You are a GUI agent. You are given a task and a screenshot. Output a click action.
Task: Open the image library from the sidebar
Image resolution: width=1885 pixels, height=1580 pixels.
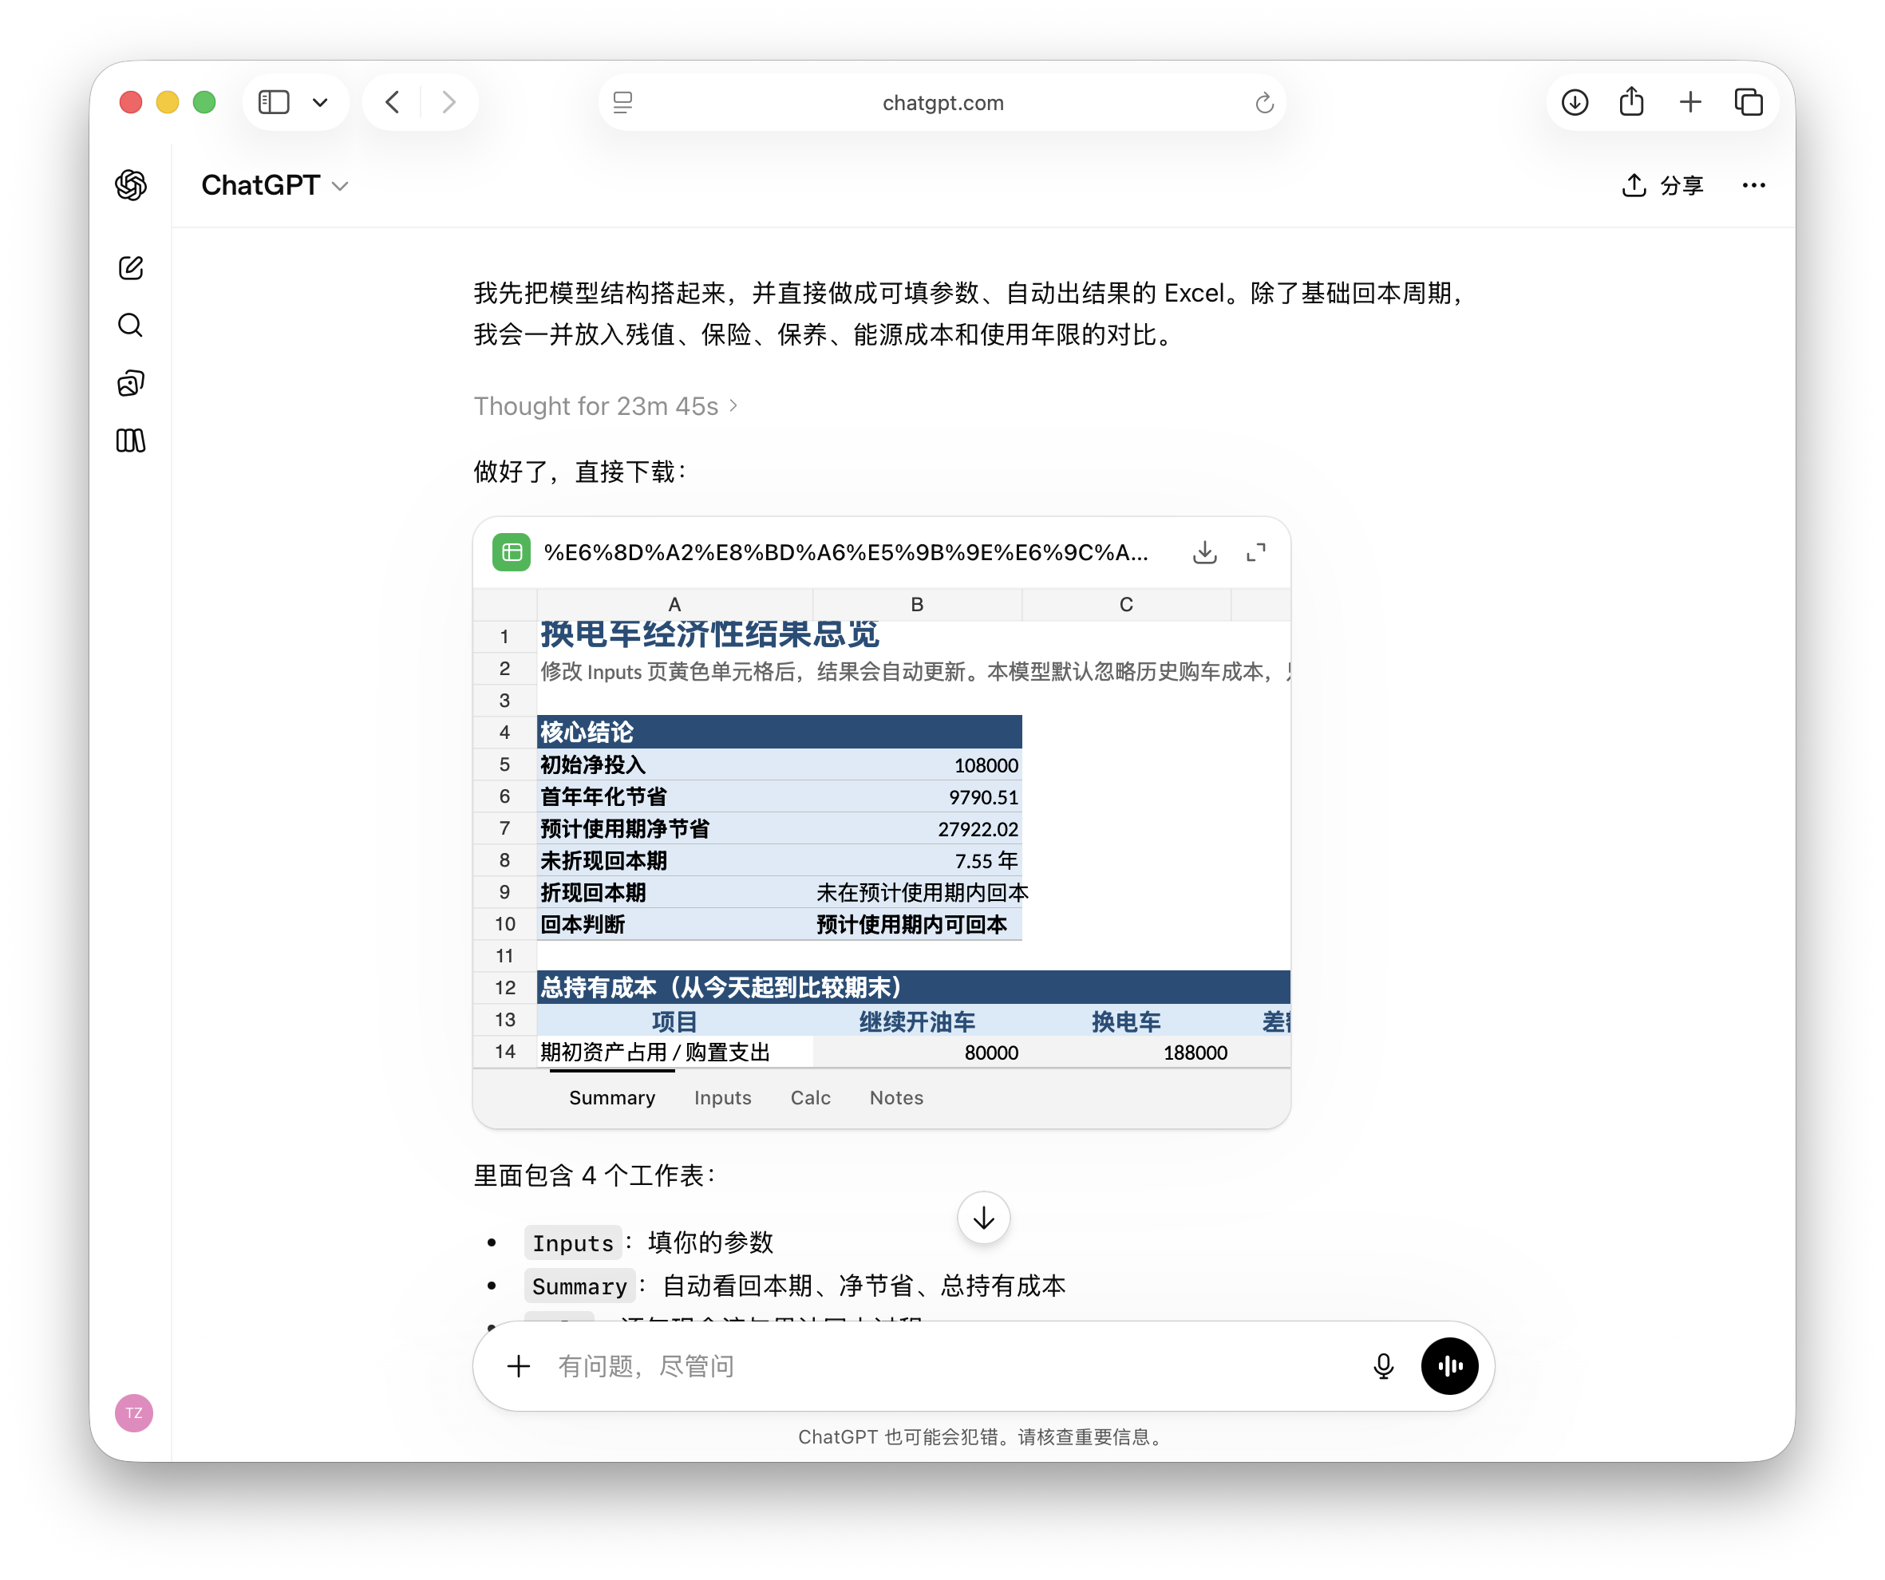tap(131, 382)
